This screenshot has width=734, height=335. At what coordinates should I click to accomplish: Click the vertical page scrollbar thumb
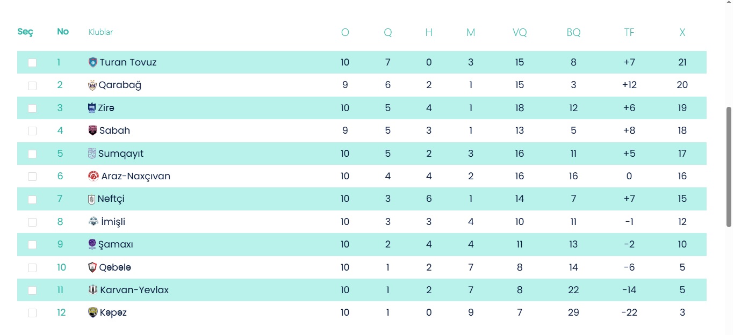729,166
